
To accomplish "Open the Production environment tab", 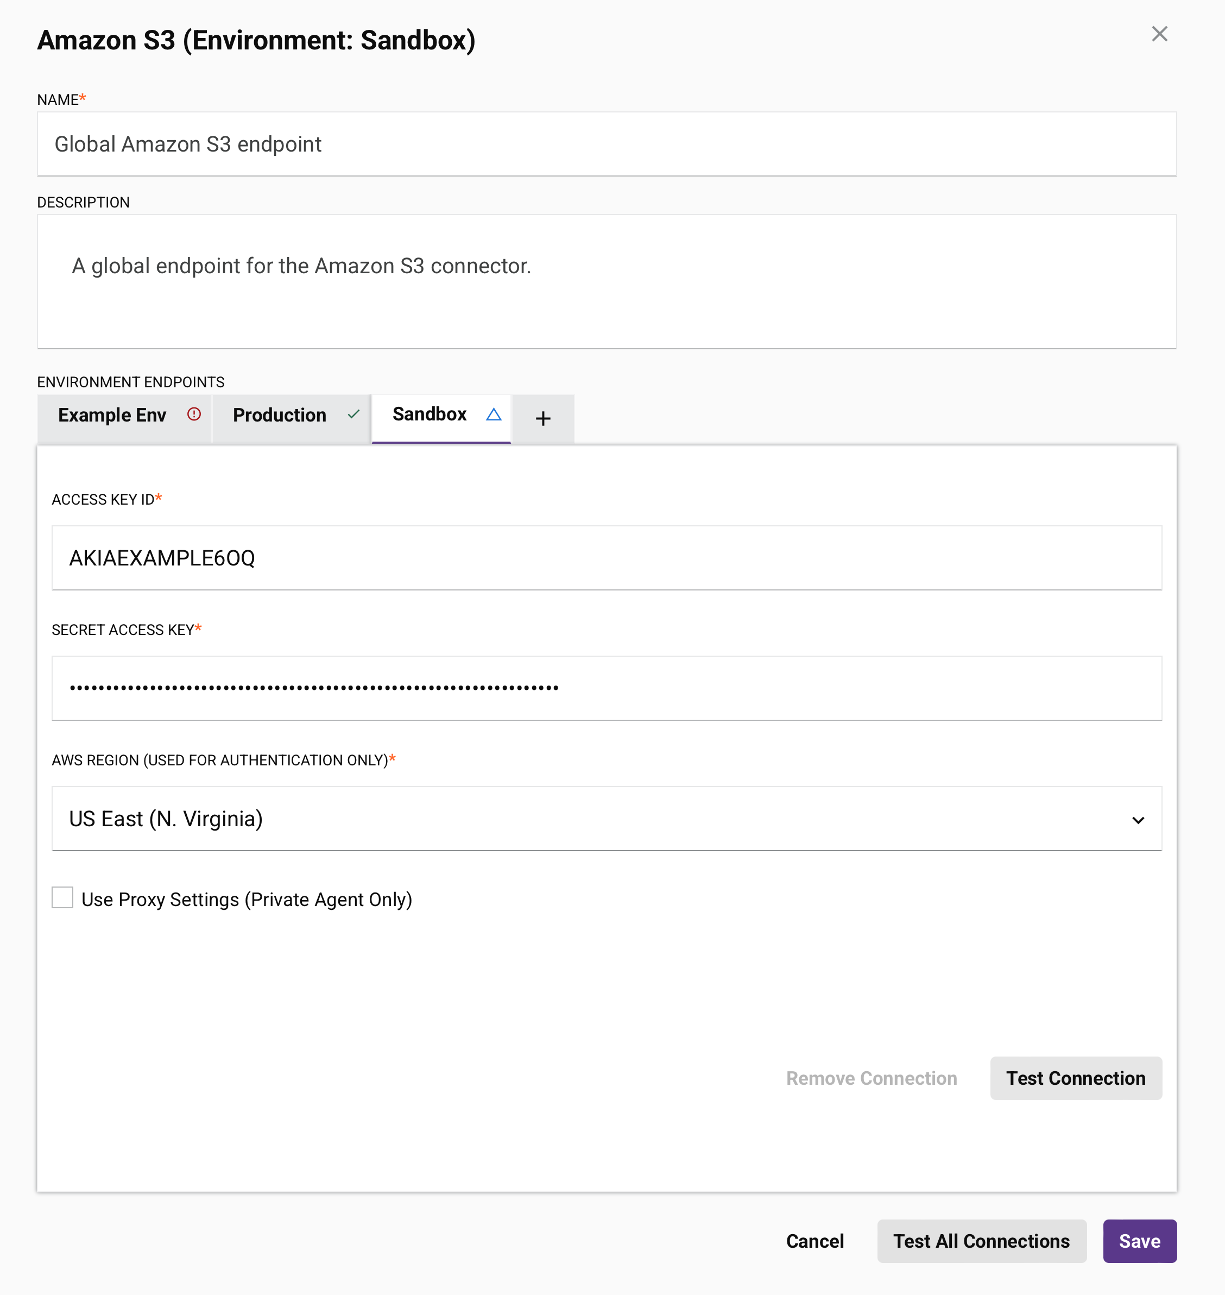I will pos(280,416).
